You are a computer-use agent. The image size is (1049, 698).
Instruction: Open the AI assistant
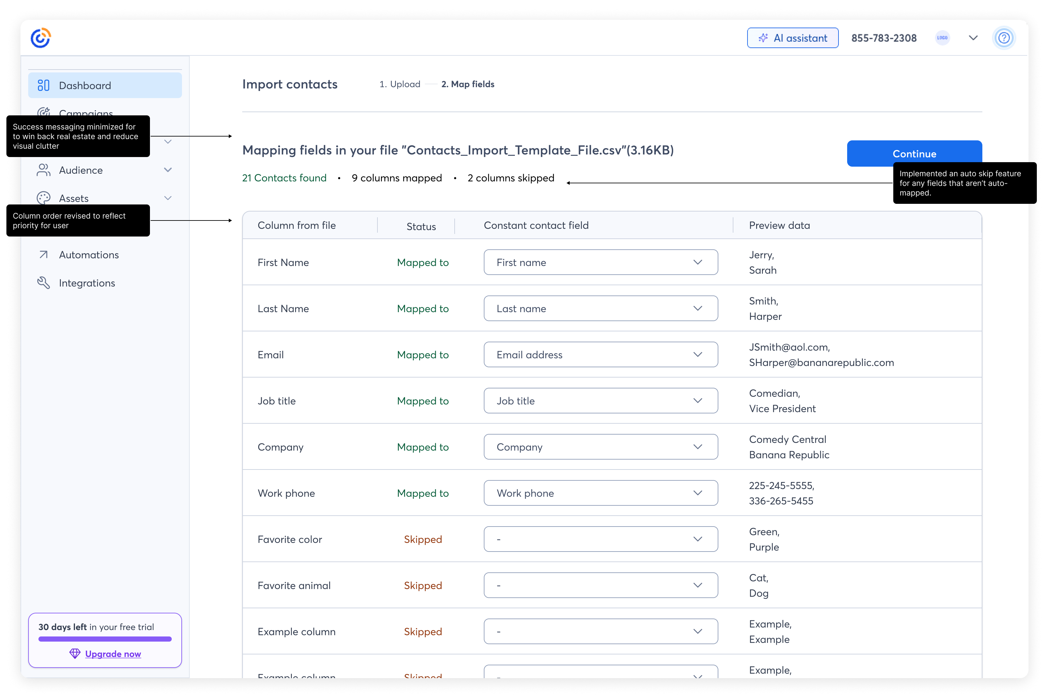(x=792, y=38)
